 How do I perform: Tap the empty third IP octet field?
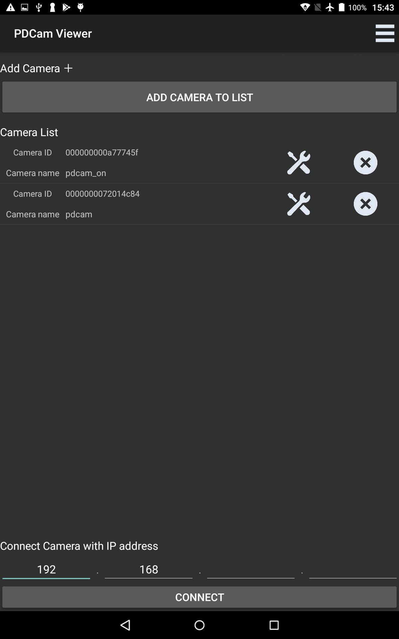pos(251,569)
